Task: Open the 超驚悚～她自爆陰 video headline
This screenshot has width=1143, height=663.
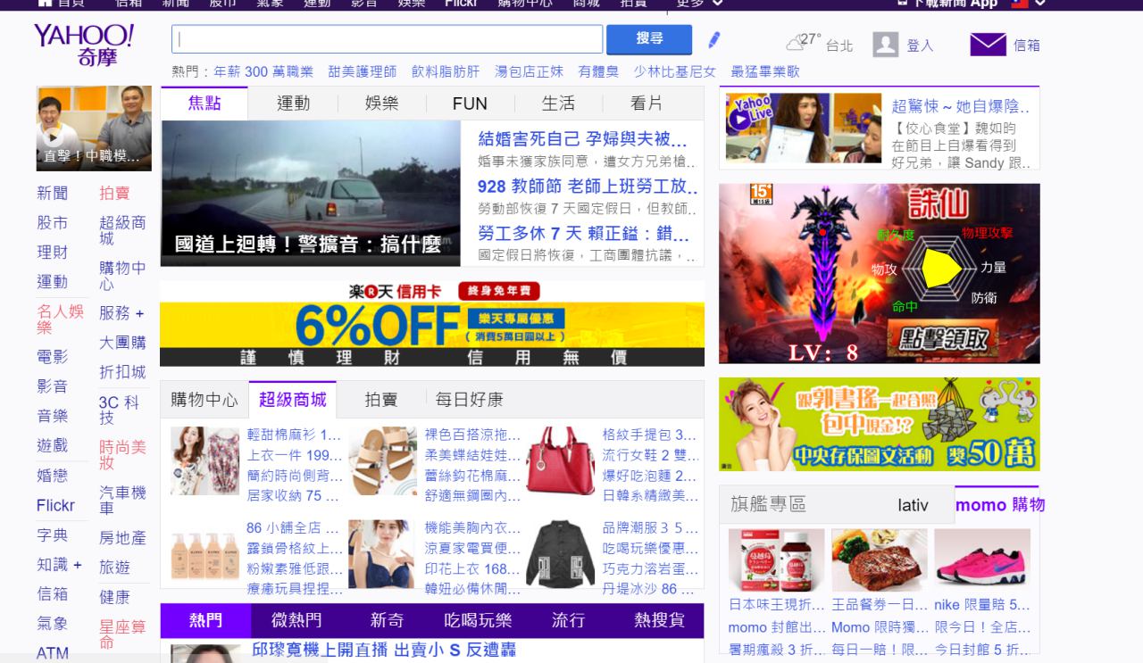Action: (x=961, y=107)
